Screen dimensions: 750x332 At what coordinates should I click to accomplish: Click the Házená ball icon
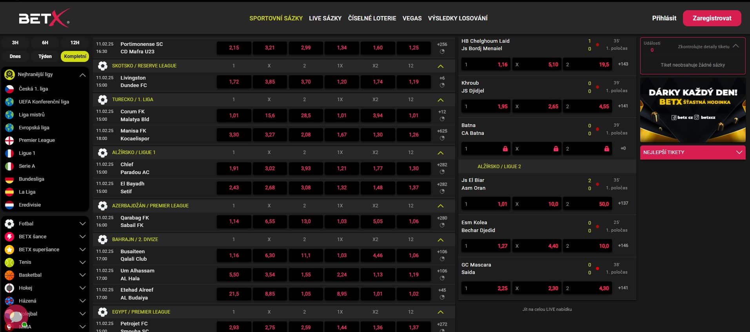pyautogui.click(x=9, y=301)
